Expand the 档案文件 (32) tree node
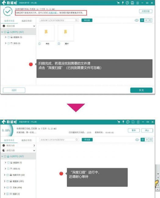 pos(5,175)
